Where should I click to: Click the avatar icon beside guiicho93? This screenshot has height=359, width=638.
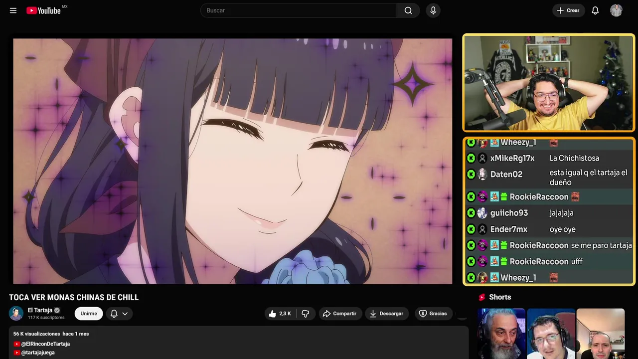(x=482, y=213)
